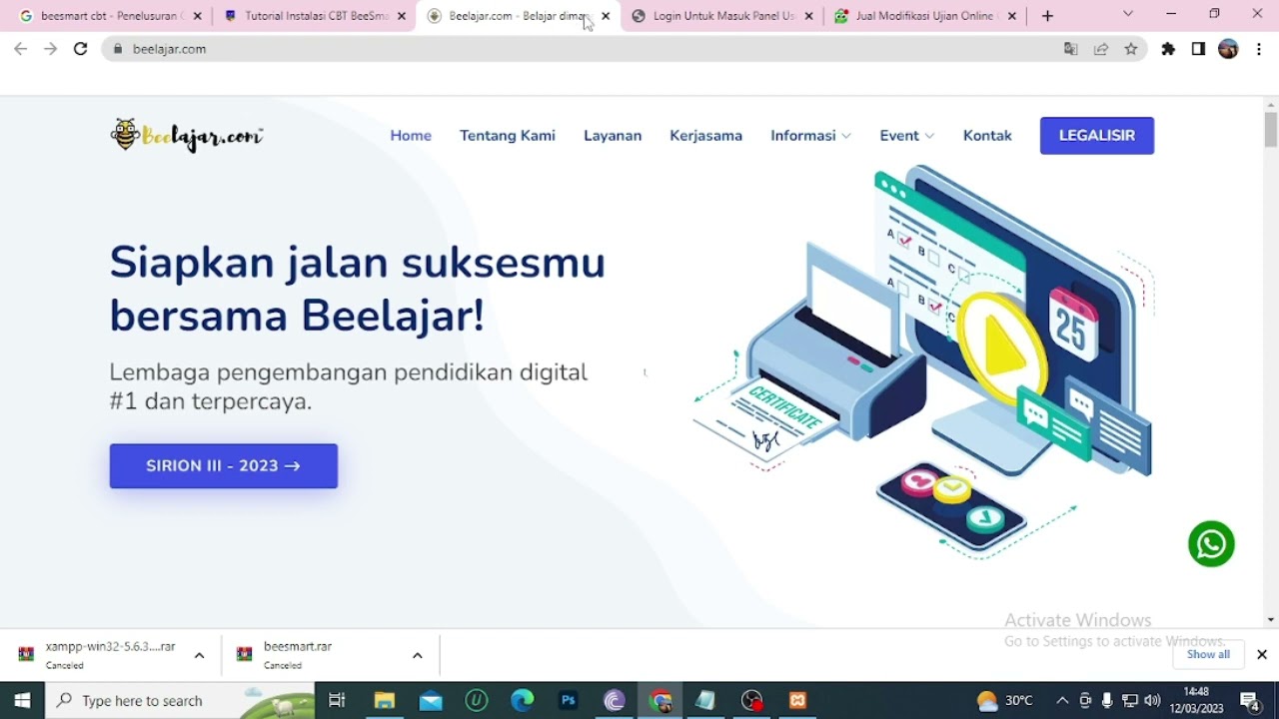Open the notification center icon
This screenshot has width=1279, height=719.
tap(1249, 700)
